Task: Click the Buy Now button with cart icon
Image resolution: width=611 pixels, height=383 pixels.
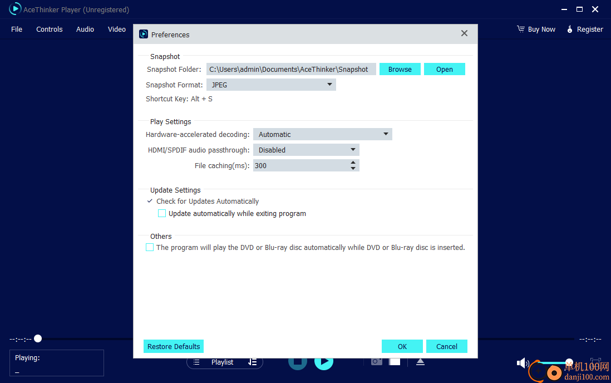Action: (536, 30)
